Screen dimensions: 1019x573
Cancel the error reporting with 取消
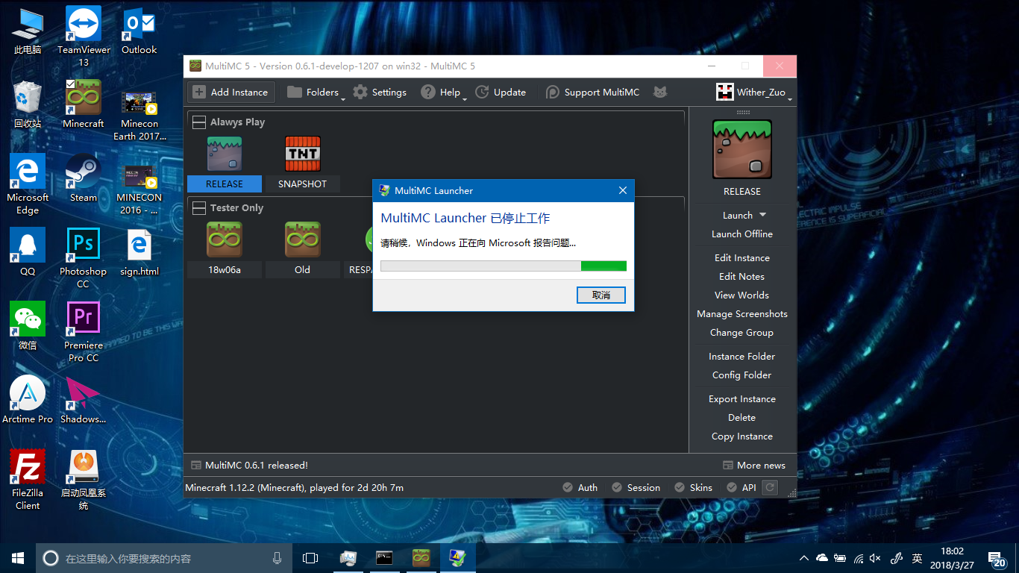[601, 295]
